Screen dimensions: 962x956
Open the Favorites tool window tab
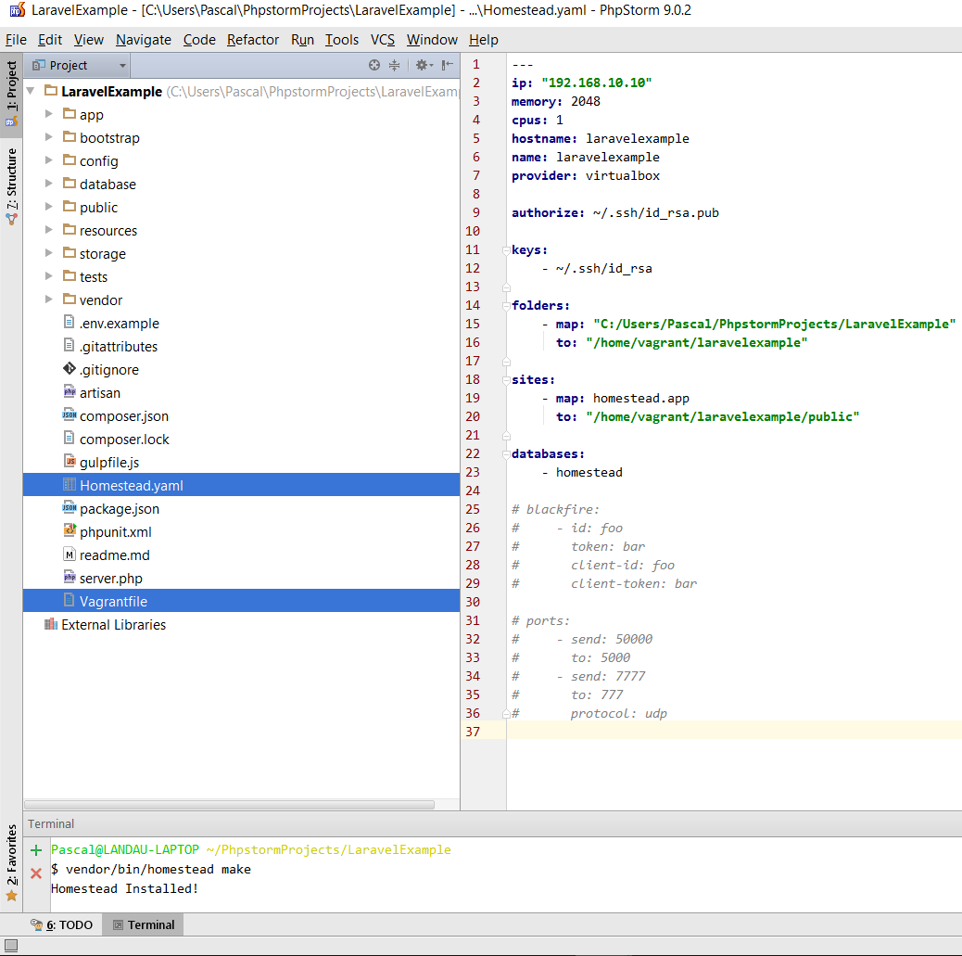coord(11,862)
